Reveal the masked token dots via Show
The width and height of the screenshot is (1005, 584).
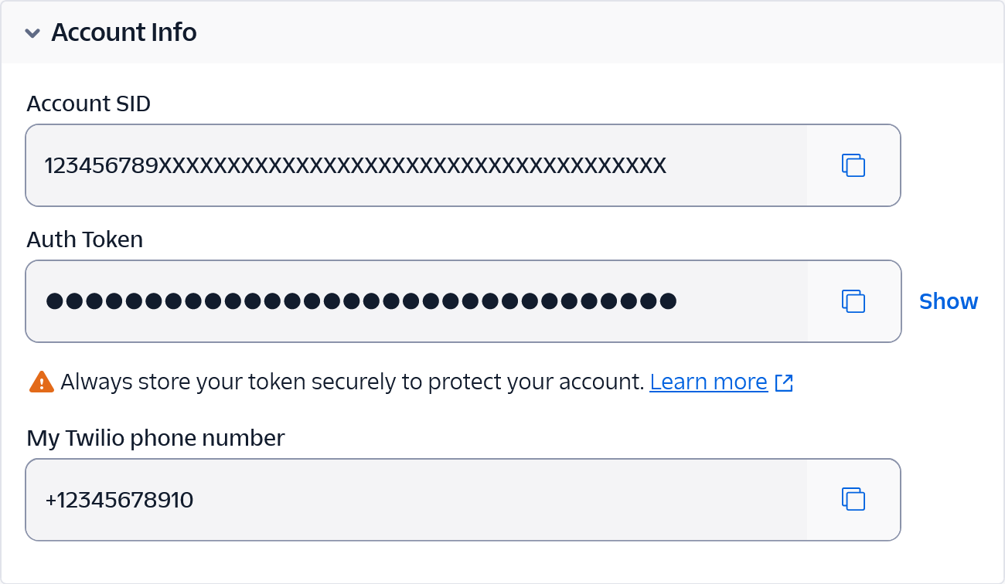tap(948, 301)
